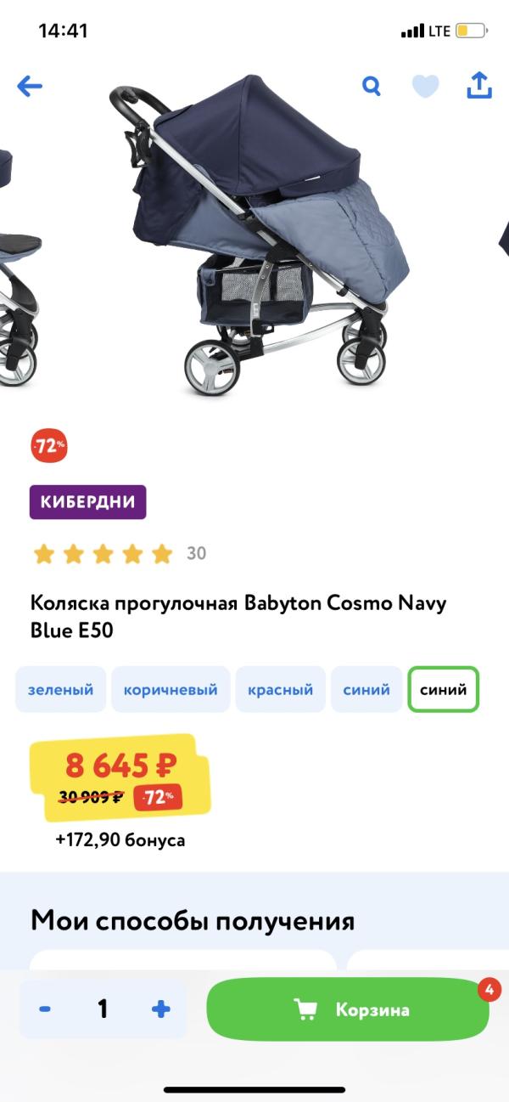Open reviews via five-star rating
The image size is (509, 1102).
click(103, 554)
